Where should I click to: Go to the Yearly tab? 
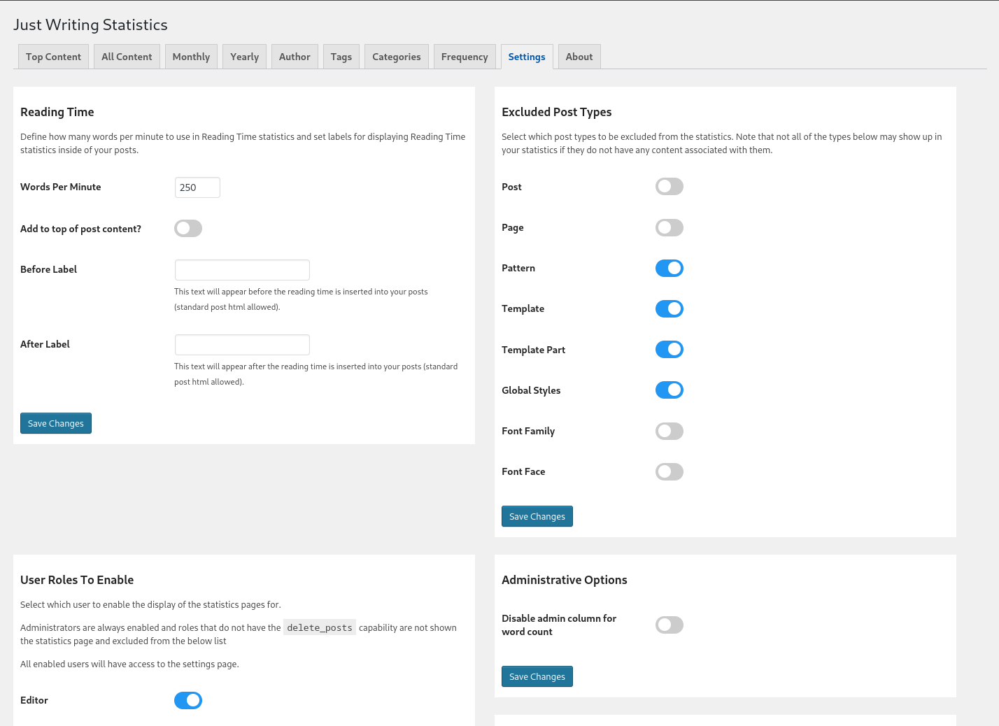pyautogui.click(x=244, y=57)
